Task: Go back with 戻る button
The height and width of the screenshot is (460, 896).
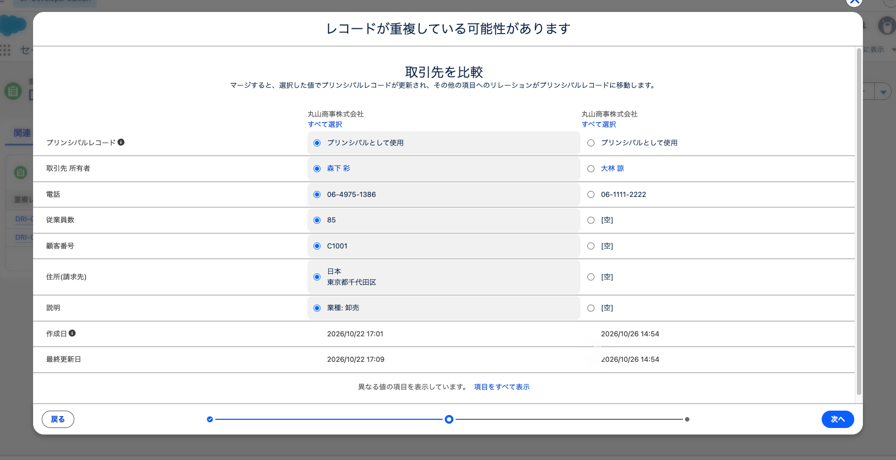Action: 58,419
